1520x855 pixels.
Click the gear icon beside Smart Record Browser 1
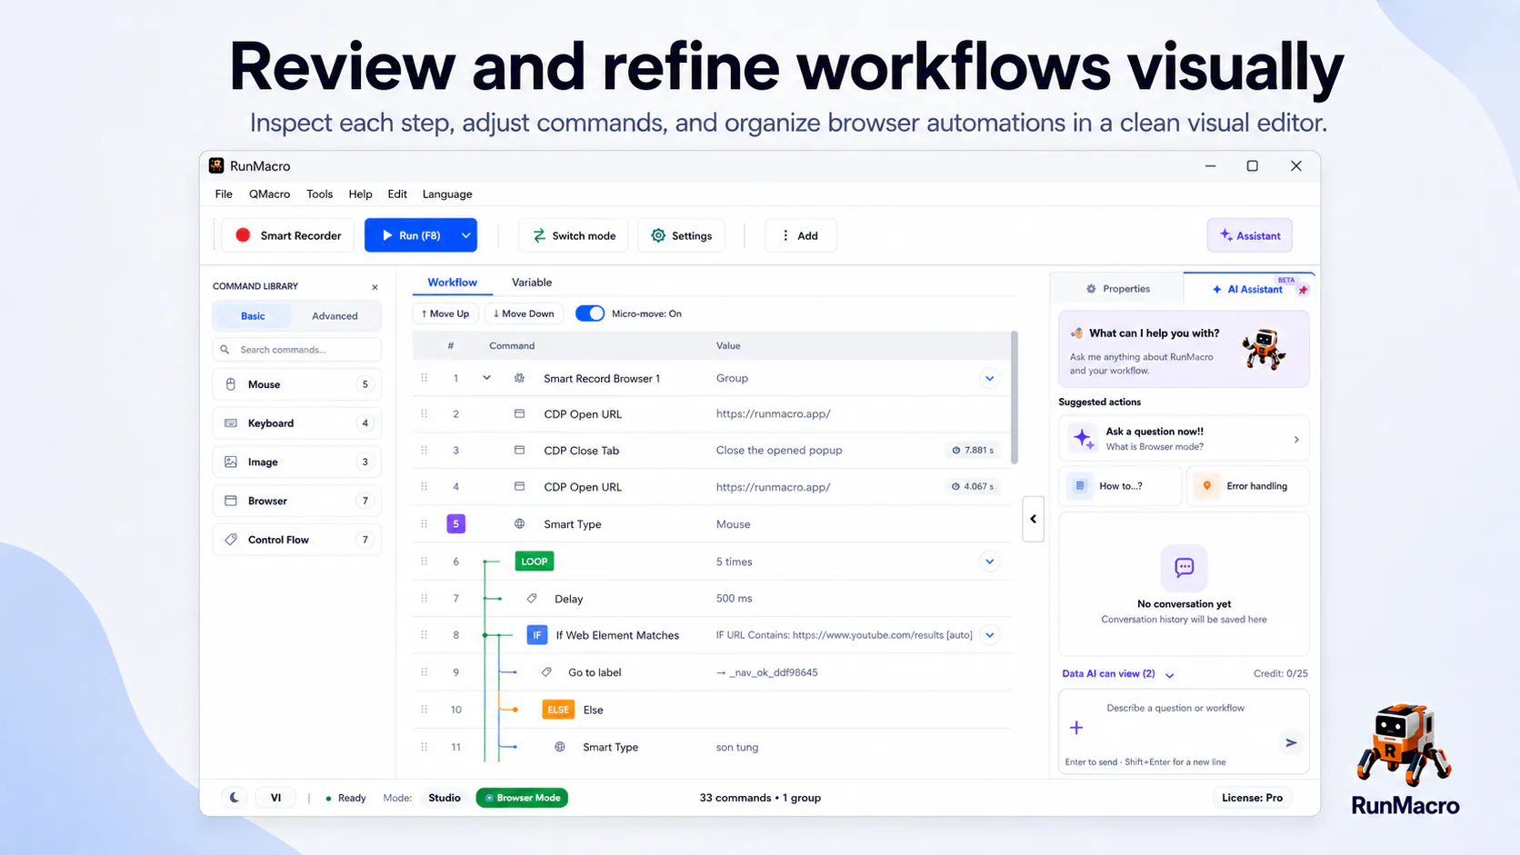(519, 378)
